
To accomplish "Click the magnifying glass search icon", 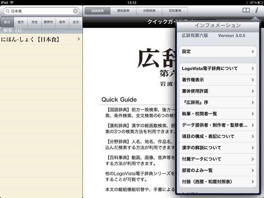I will 7,11.
